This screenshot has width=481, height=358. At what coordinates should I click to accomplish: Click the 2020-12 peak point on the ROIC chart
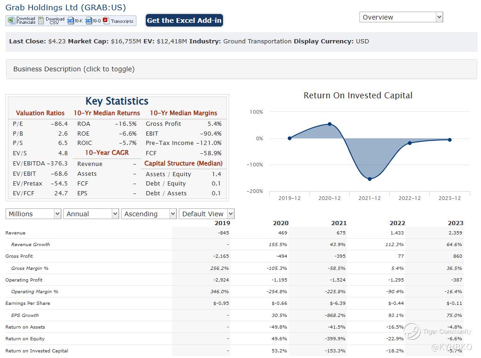coord(330,124)
